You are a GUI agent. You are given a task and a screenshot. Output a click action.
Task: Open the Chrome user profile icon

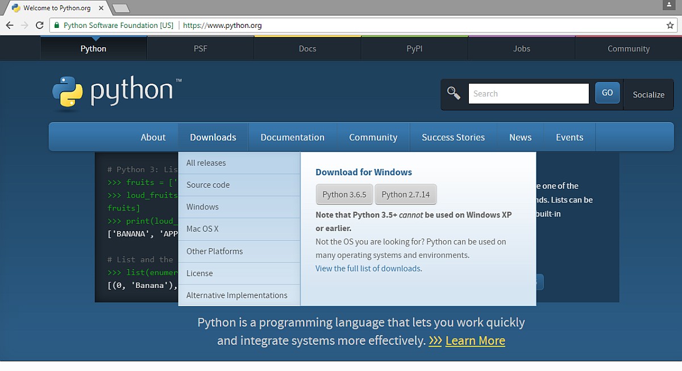(x=668, y=5)
